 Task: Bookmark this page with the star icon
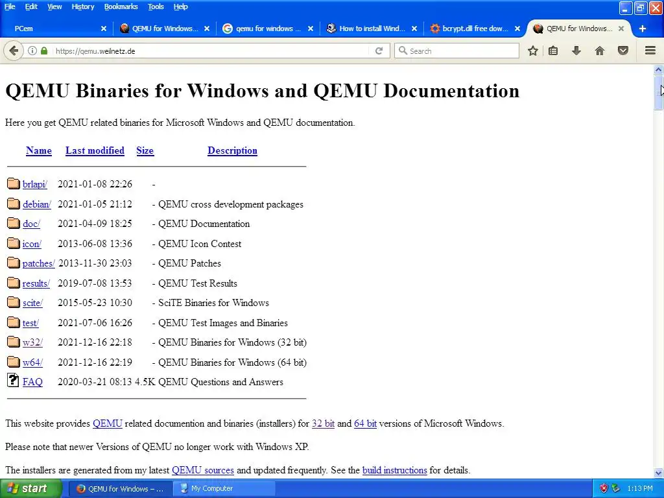tap(533, 51)
